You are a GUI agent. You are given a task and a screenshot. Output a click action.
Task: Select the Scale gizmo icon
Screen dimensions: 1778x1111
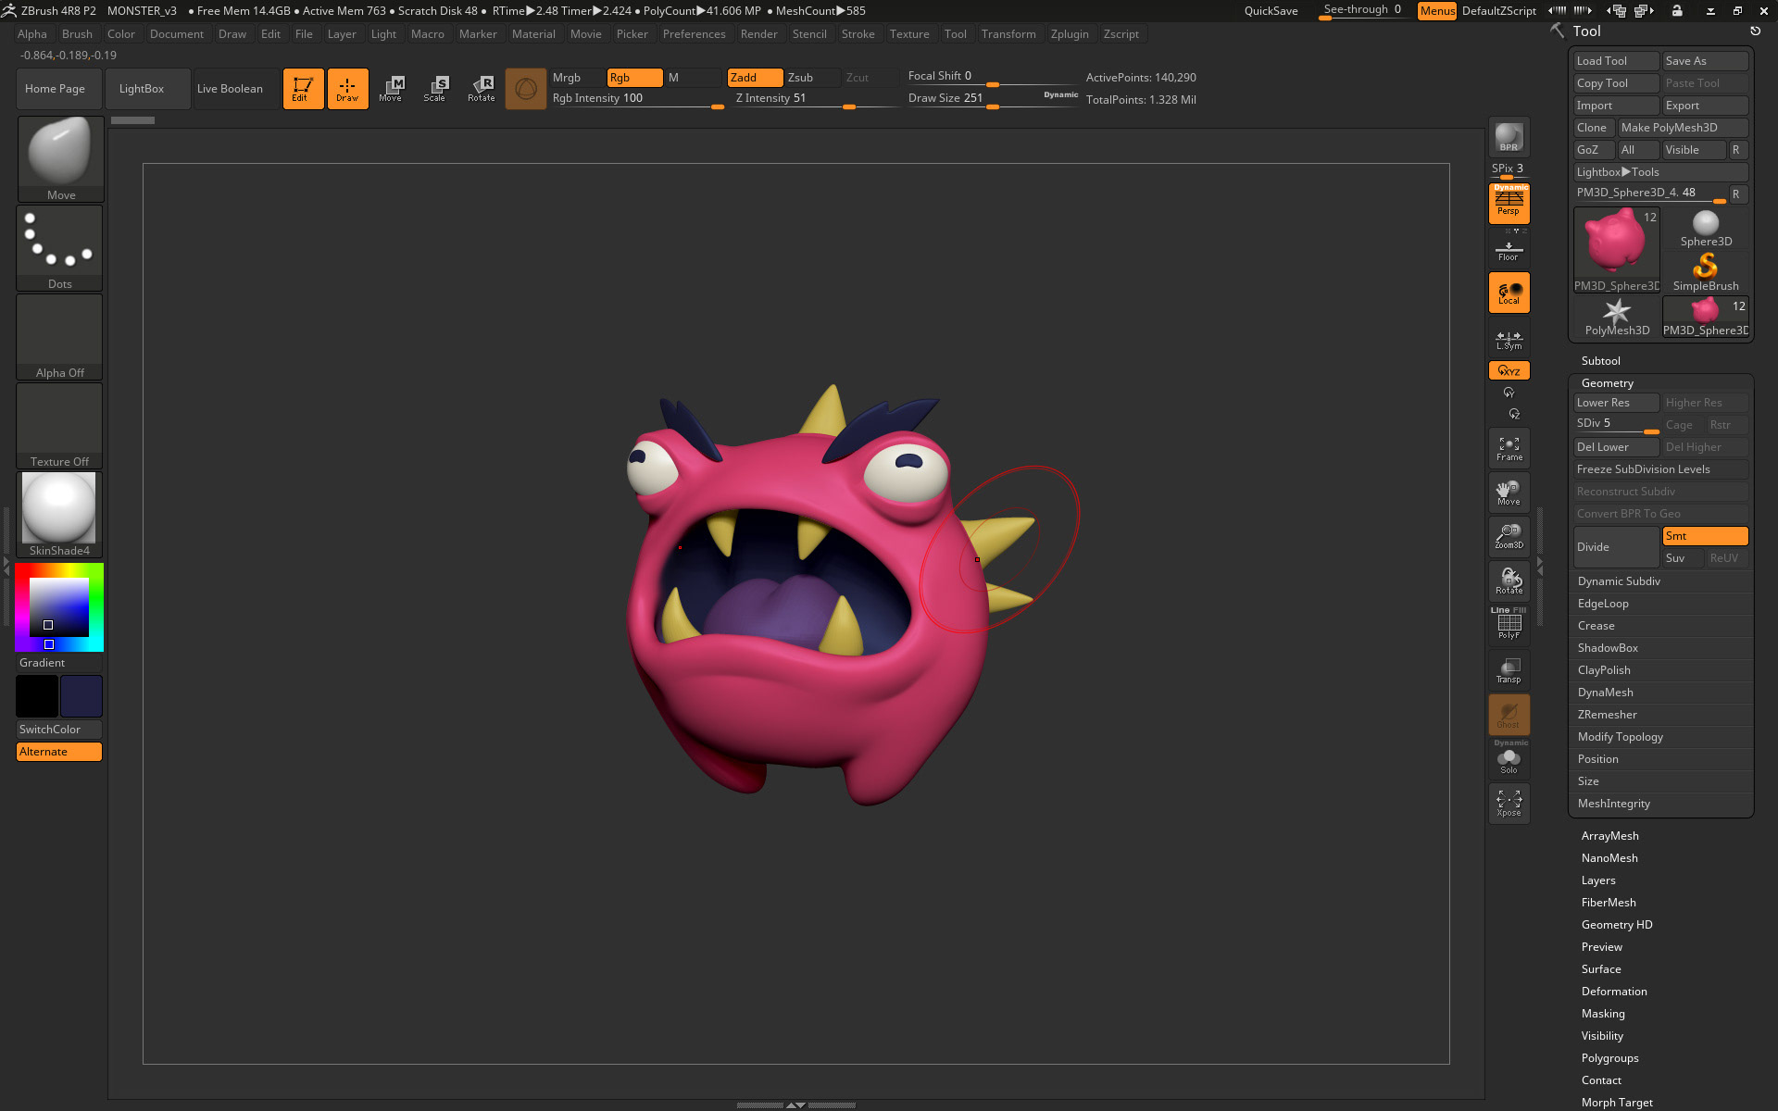point(435,89)
